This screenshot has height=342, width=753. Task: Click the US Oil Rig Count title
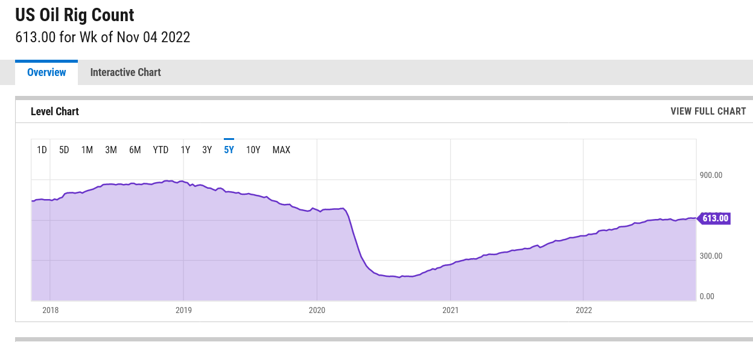point(75,14)
